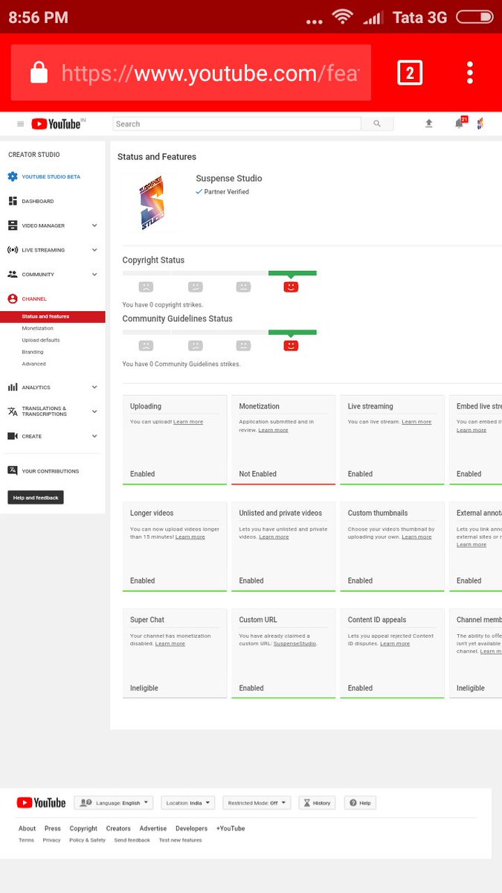Image resolution: width=502 pixels, height=893 pixels.
Task: Click the Dashboard icon in sidebar
Action: [13, 201]
